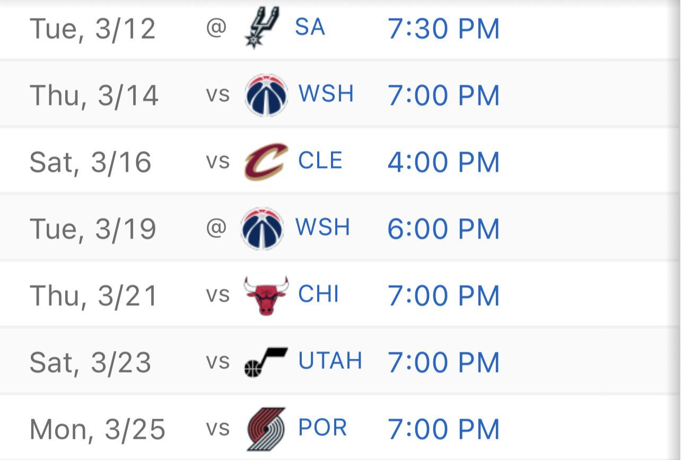Click the Cleveland Cavaliers logo
Image resolution: width=681 pixels, height=460 pixels.
point(266,161)
